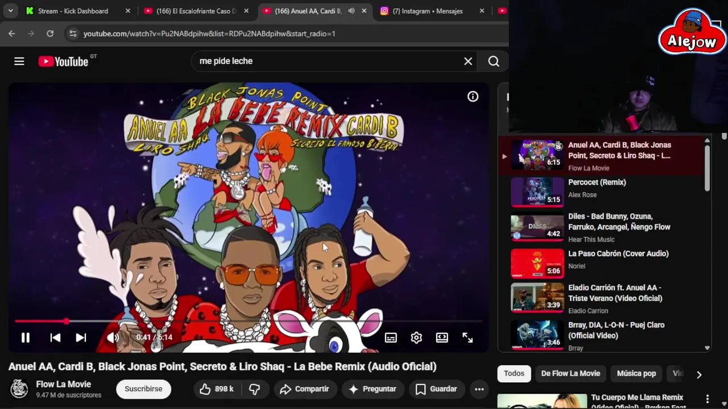Dislike the video
This screenshot has width=728, height=409.
tap(255, 389)
